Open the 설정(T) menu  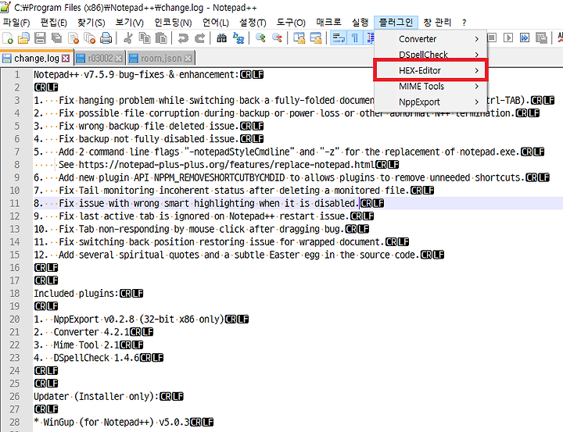tap(253, 23)
